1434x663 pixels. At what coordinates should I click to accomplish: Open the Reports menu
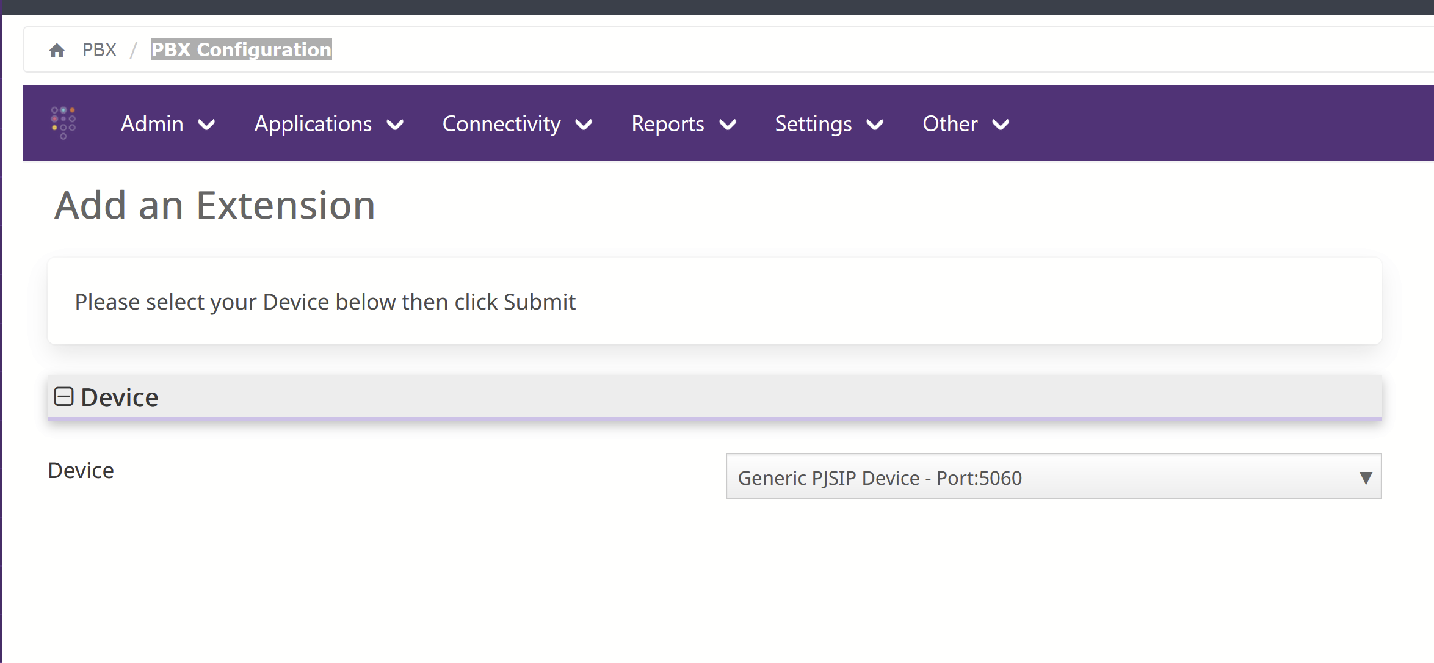[684, 124]
